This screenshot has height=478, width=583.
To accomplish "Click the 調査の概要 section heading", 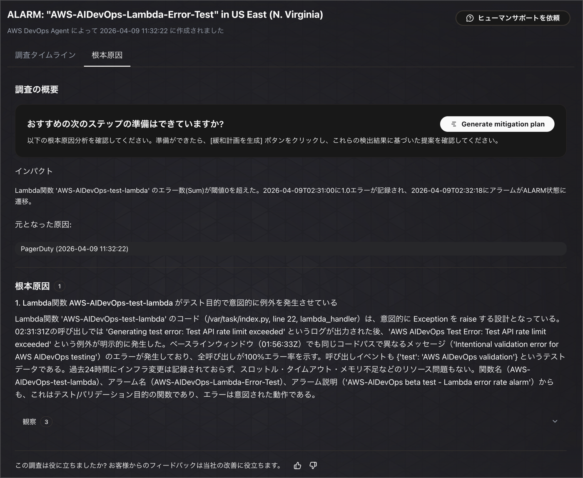I will coord(37,89).
